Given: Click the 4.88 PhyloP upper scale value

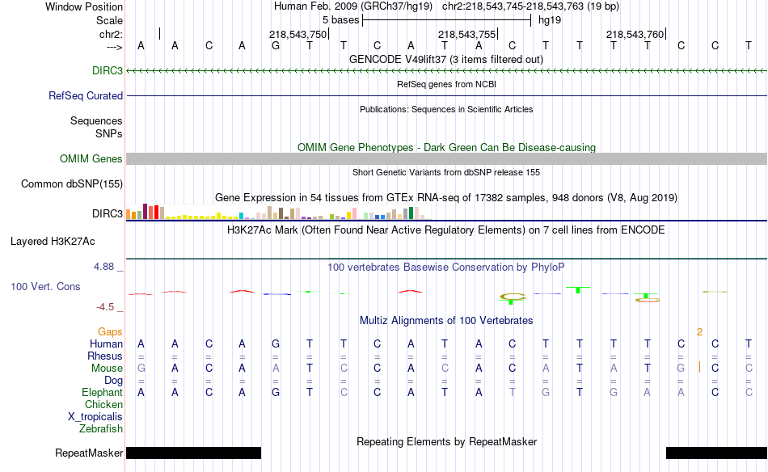Looking at the screenshot, I should 103,267.
